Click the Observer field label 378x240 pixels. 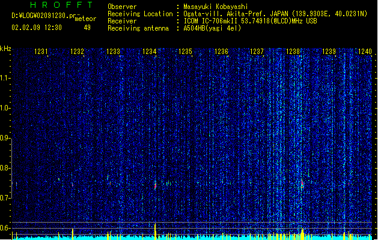coord(122,7)
